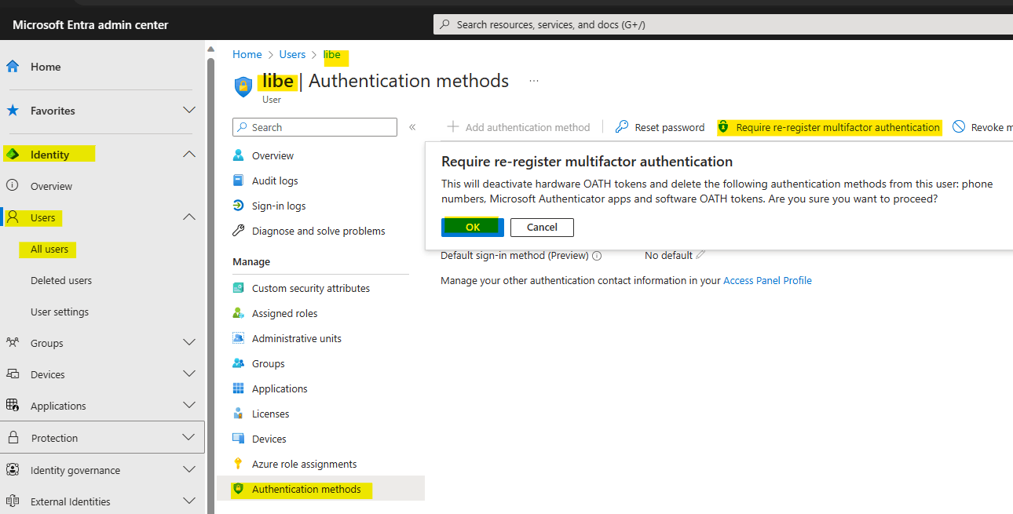Collapse the user menu with double-chevron
This screenshot has width=1013, height=514.
pyautogui.click(x=412, y=127)
